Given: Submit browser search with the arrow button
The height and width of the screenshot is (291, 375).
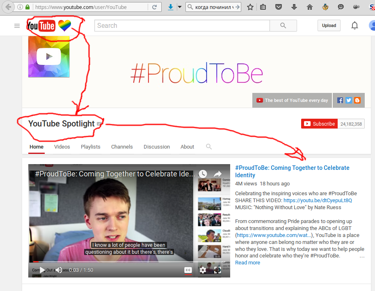Looking at the screenshot, I should point(238,7).
